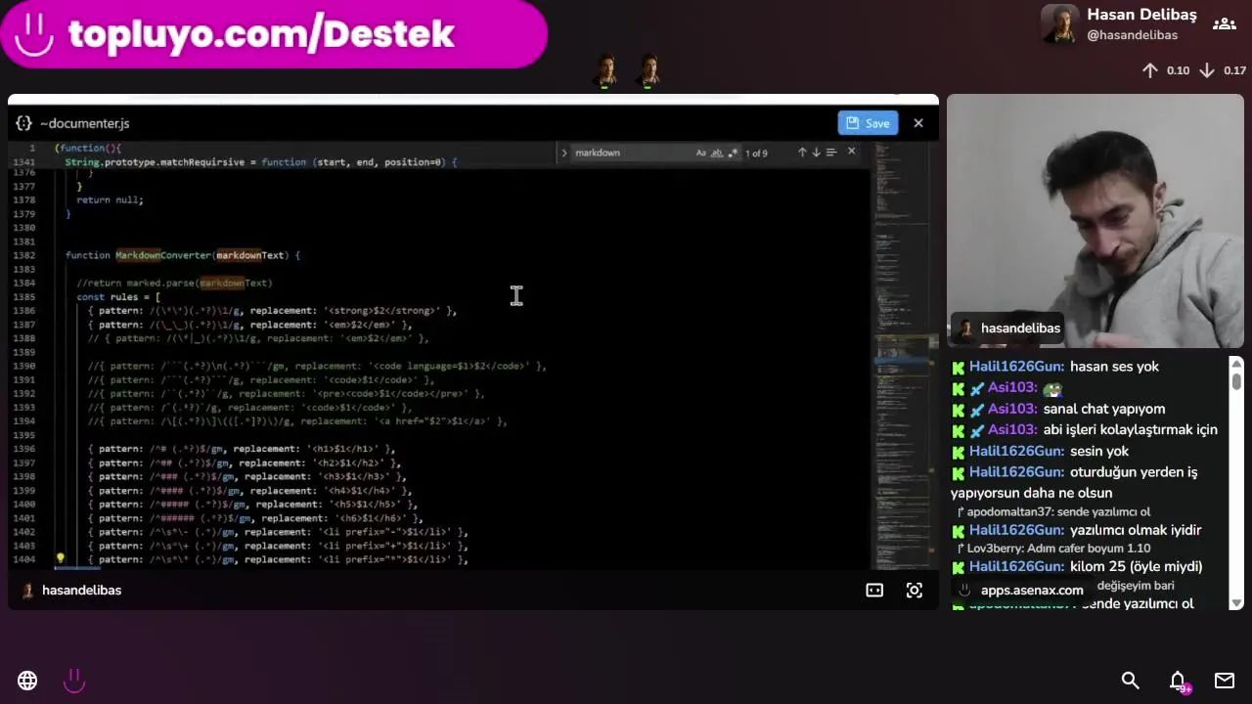
Task: Click the Hasan Delibaş channel name
Action: 1141,15
